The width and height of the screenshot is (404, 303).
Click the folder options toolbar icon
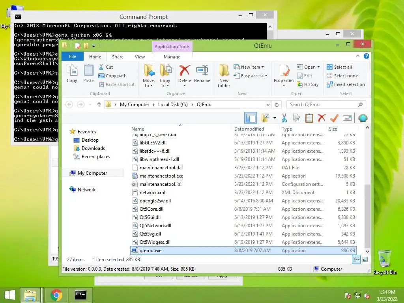point(266,118)
